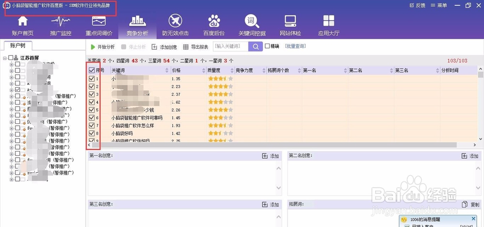484x227 pixels.
Task: Sort by the 关键词 column arrows
Action: pos(167,70)
